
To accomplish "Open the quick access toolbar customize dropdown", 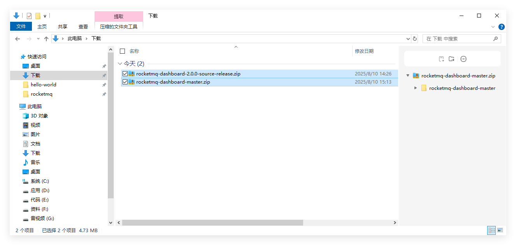I will point(44,16).
